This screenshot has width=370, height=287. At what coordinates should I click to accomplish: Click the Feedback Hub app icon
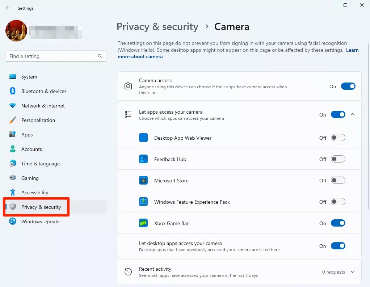point(143,159)
